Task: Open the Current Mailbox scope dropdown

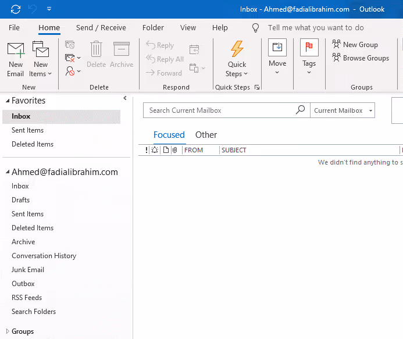Action: [x=343, y=110]
